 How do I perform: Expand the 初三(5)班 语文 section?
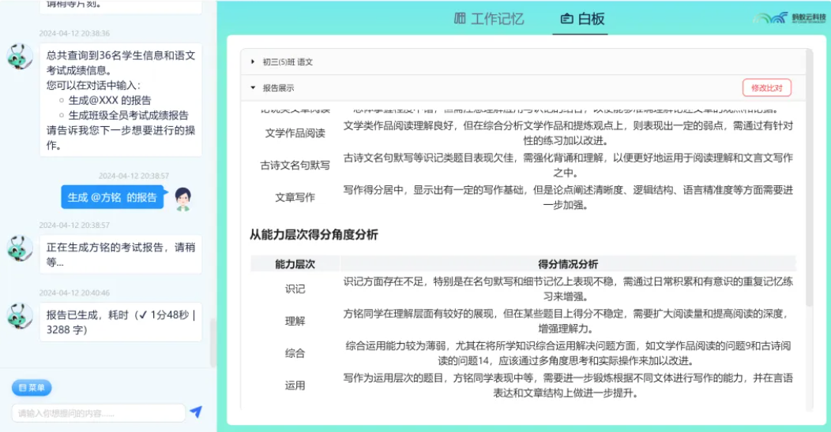(x=253, y=61)
